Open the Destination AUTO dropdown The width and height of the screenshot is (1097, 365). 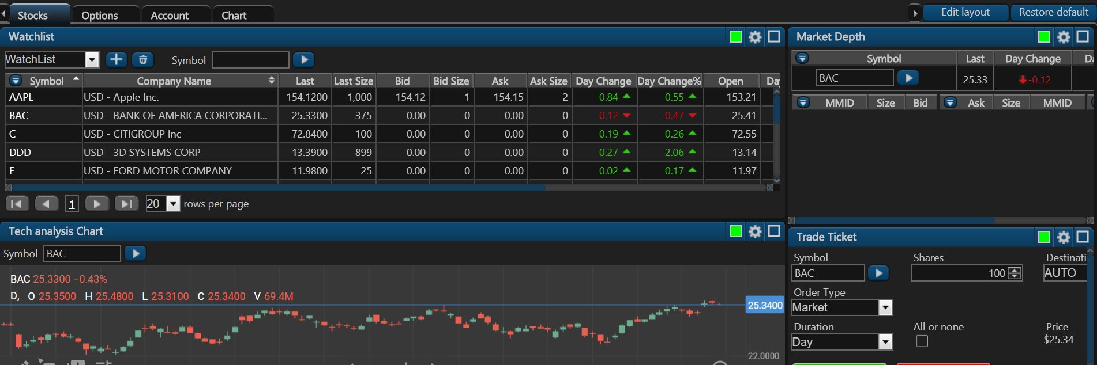(1065, 273)
